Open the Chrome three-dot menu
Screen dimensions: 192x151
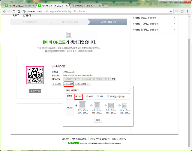[x=187, y=11]
